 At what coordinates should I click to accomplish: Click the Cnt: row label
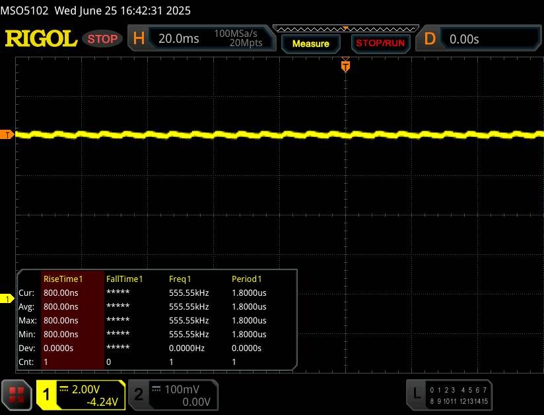26,362
